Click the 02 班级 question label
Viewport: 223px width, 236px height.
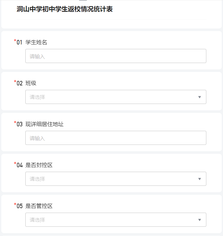click(x=26, y=83)
